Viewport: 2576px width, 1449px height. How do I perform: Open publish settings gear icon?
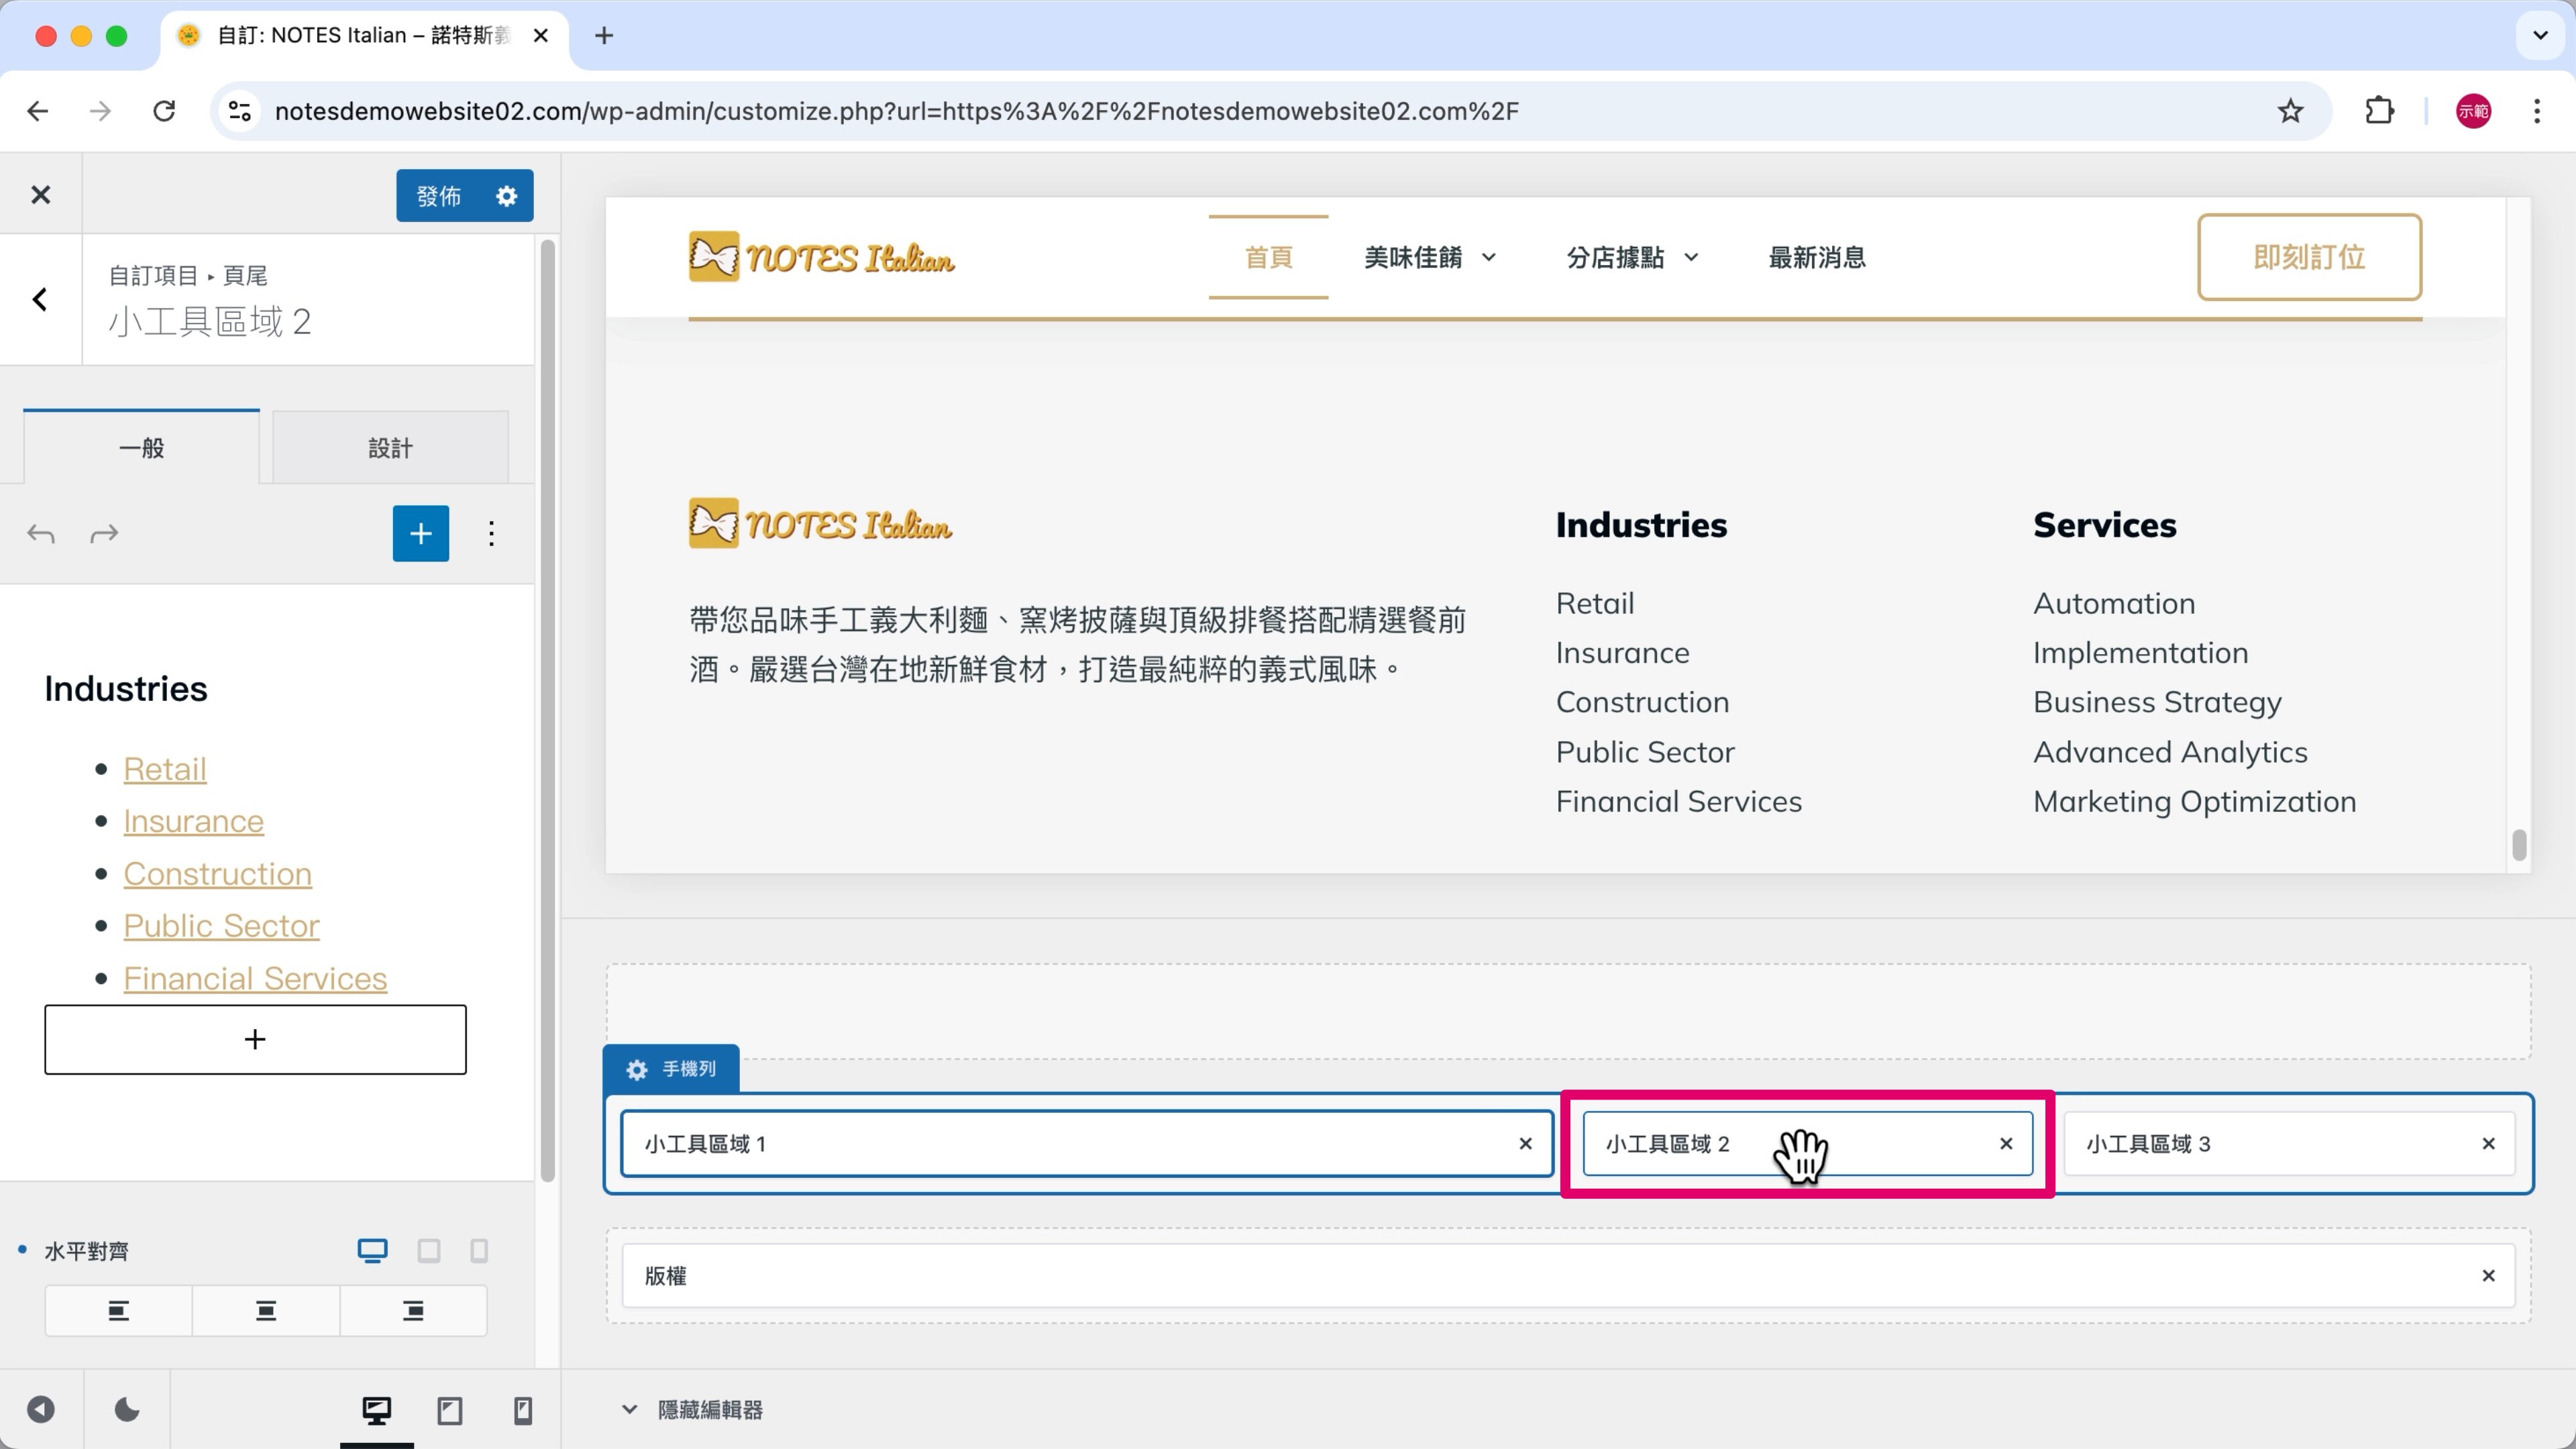click(507, 196)
